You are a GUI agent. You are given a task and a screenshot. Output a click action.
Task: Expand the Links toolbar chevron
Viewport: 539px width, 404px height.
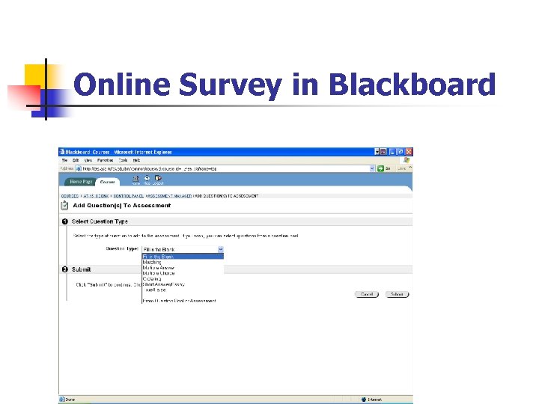pyautogui.click(x=410, y=168)
